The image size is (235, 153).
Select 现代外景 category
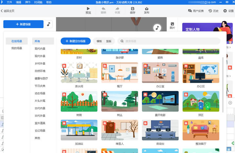[40, 56]
